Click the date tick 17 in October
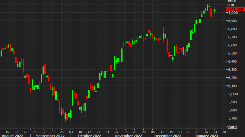This screenshot has width=245, height=137. coord(89,132)
